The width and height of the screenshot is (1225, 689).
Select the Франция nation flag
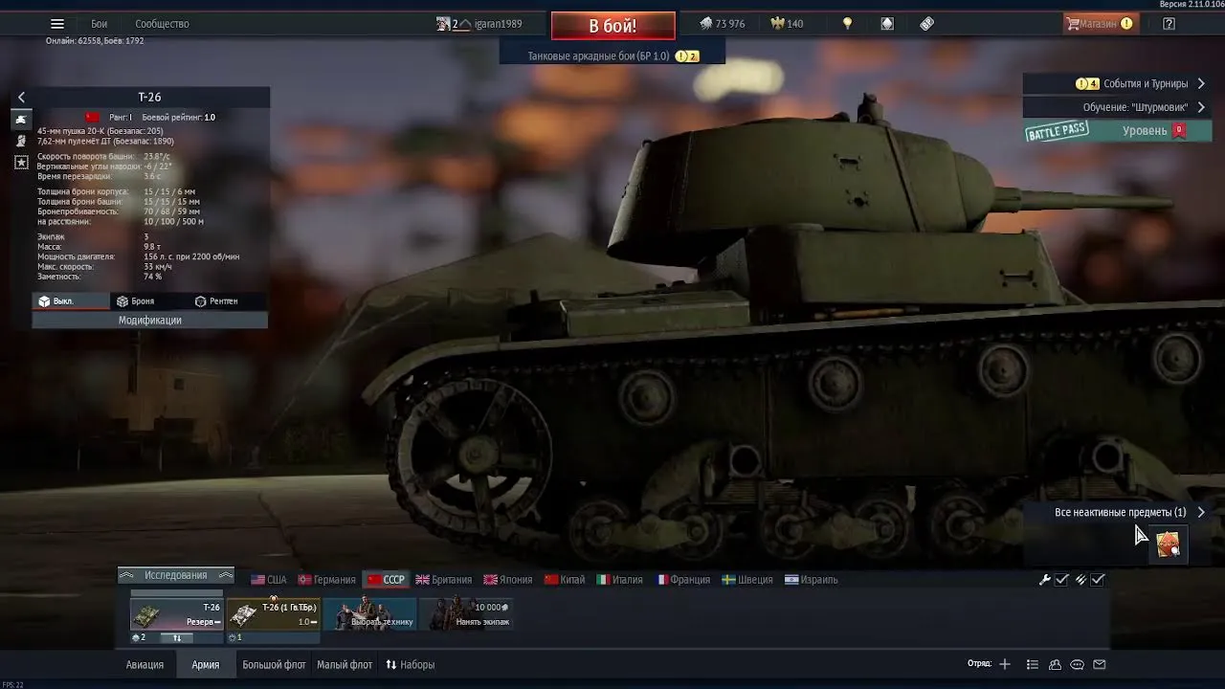683,580
